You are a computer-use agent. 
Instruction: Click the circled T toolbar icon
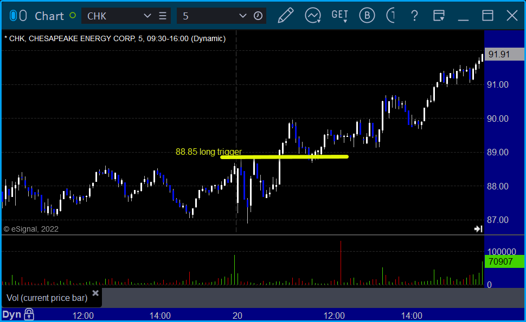pyautogui.click(x=391, y=15)
